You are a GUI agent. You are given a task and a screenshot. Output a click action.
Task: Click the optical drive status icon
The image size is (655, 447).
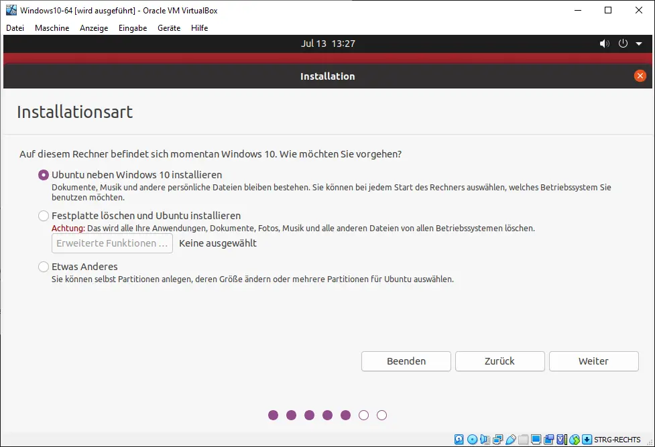tap(471, 439)
